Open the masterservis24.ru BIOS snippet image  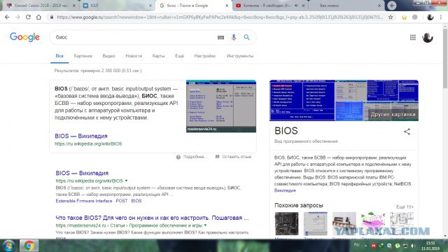[x=221, y=106]
